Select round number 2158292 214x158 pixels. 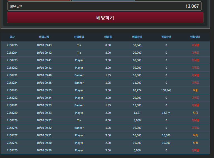pyautogui.click(x=12, y=68)
